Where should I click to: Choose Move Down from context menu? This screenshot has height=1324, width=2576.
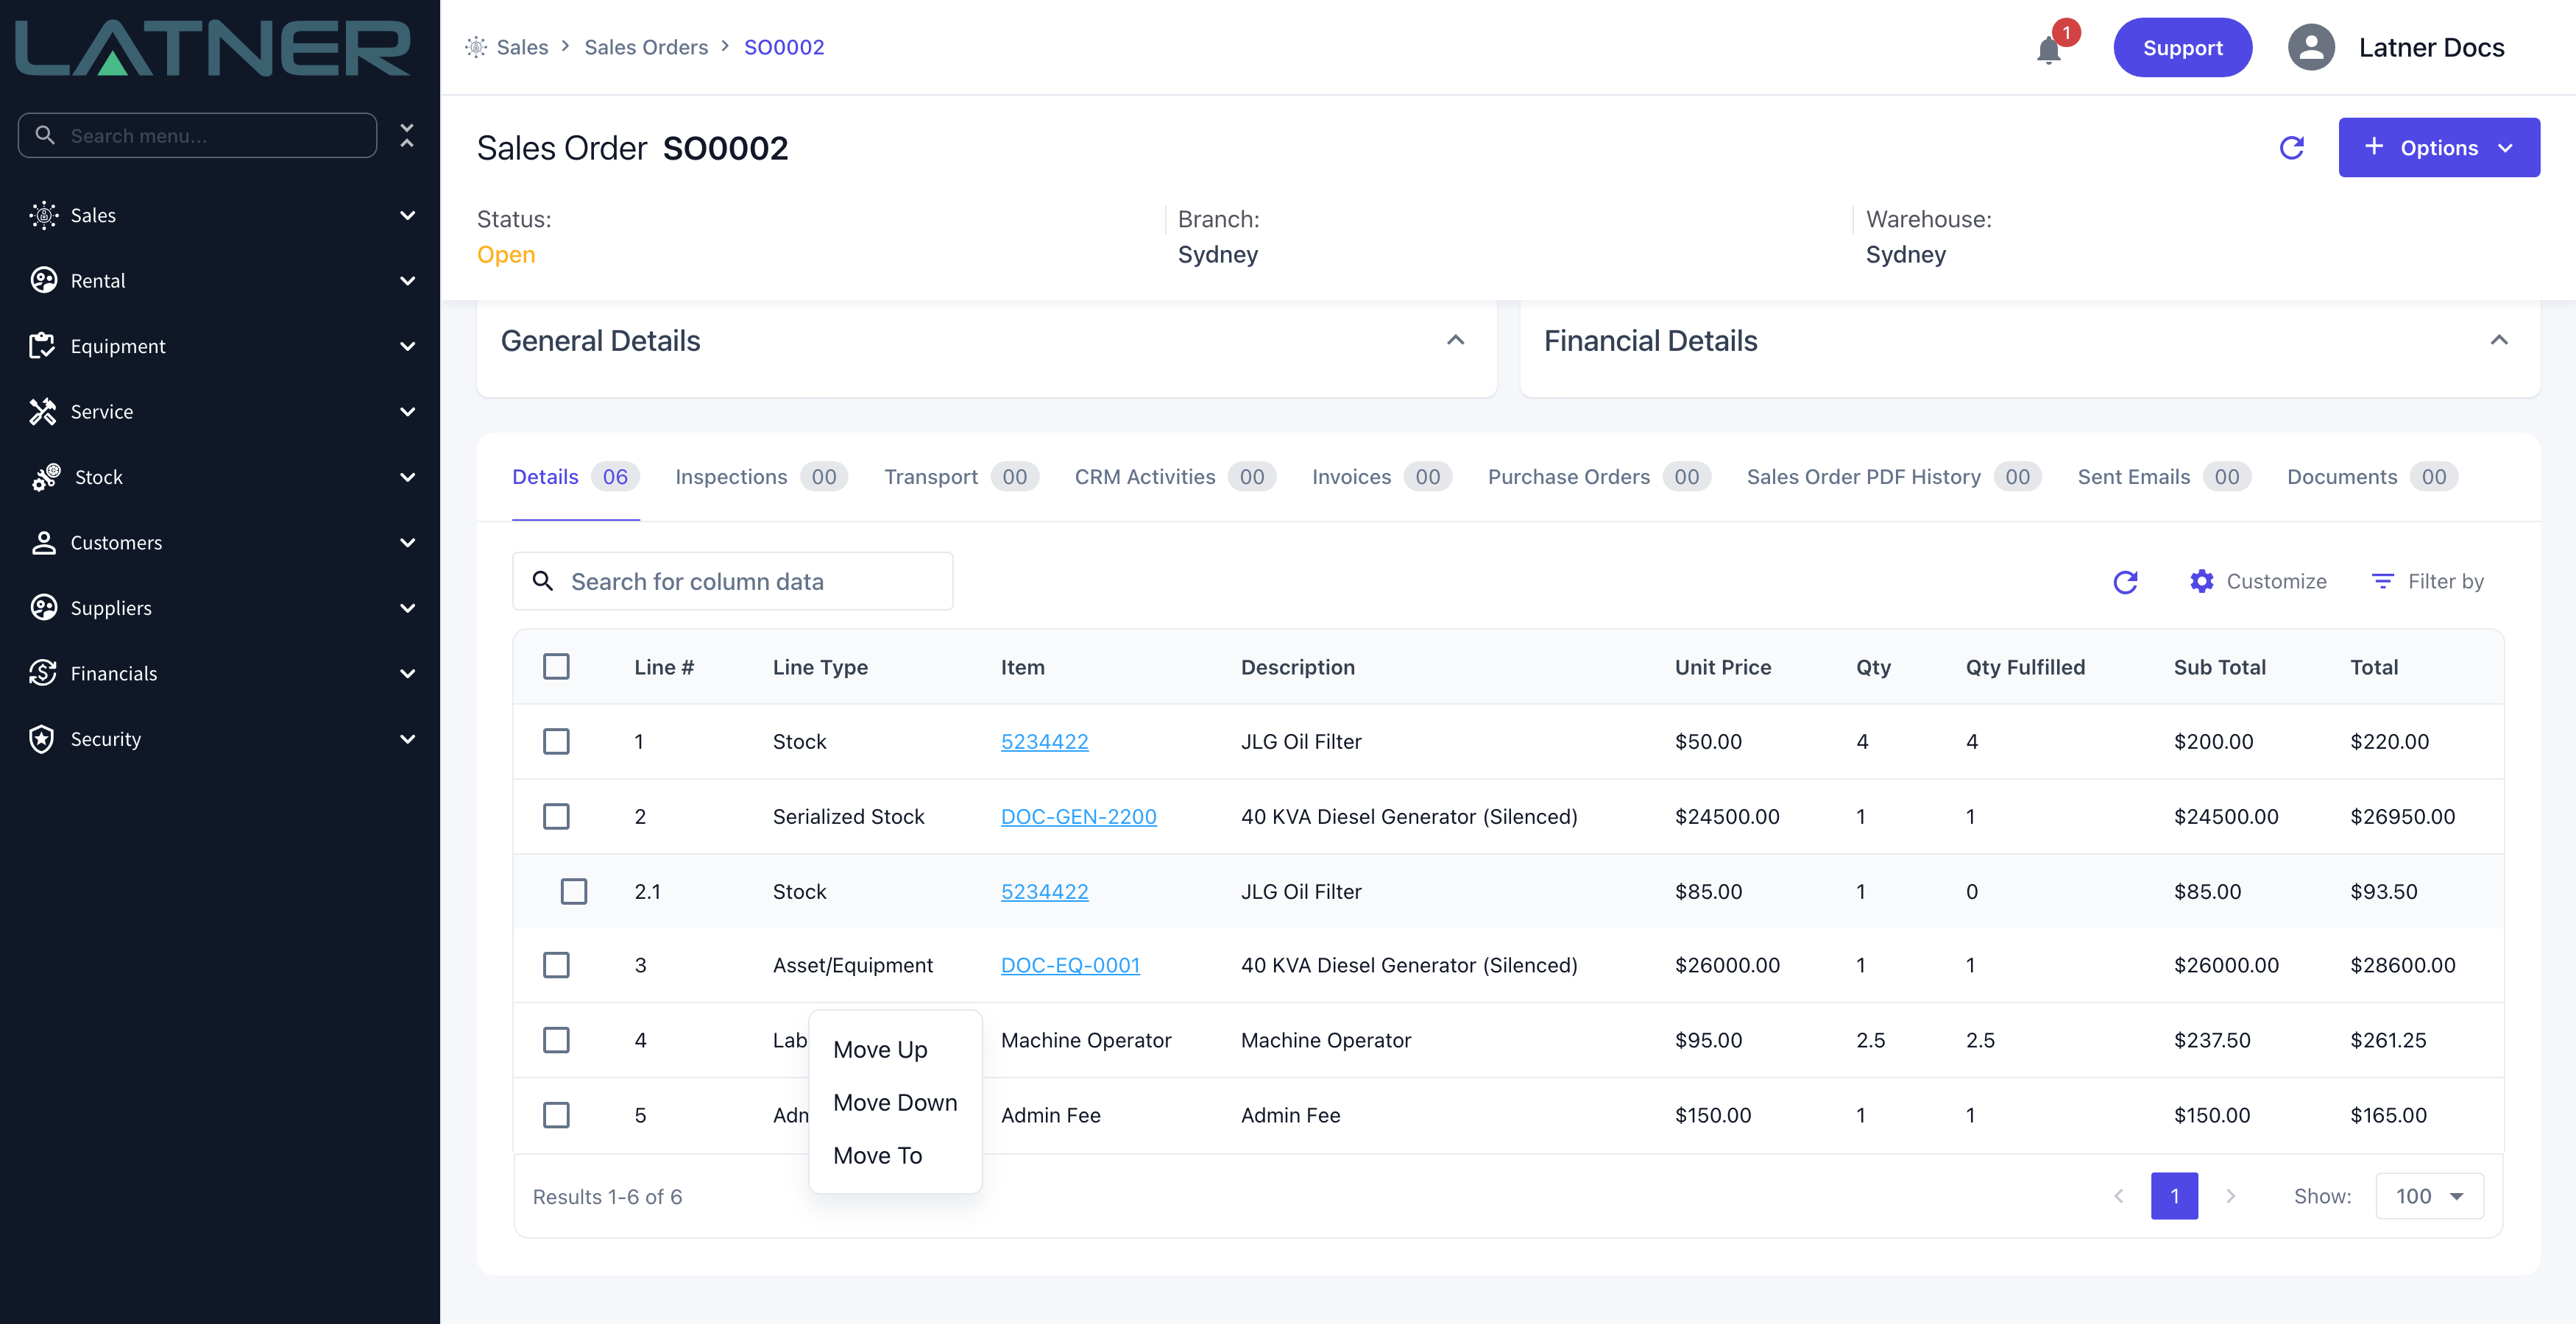(895, 1102)
